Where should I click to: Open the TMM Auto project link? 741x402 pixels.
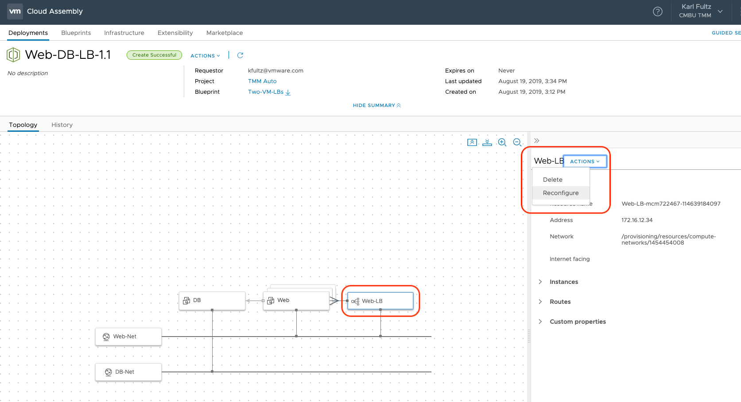(262, 81)
